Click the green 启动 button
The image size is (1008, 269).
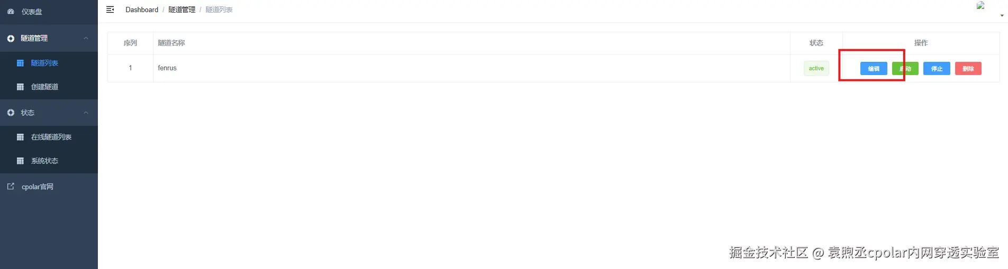(905, 69)
